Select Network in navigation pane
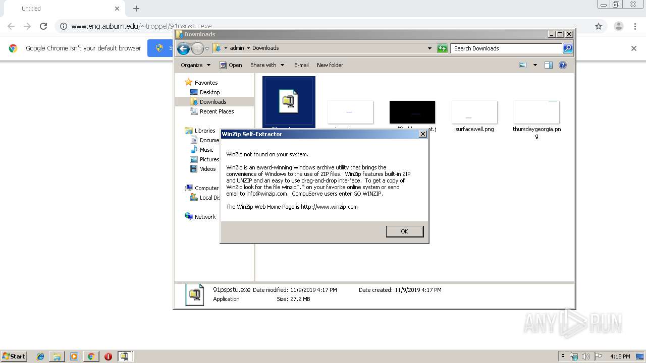 click(x=200, y=217)
